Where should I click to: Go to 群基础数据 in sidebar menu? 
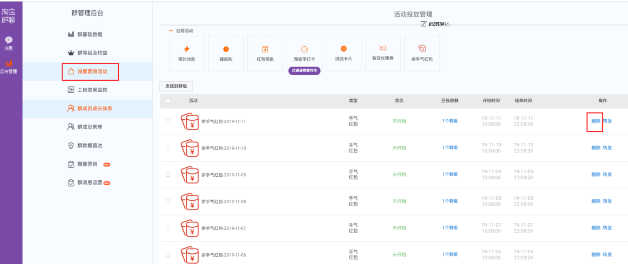point(89,35)
